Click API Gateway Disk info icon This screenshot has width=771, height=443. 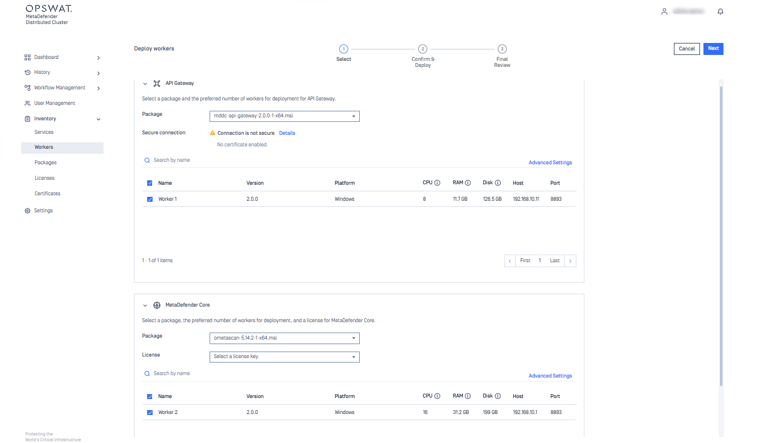pyautogui.click(x=498, y=183)
